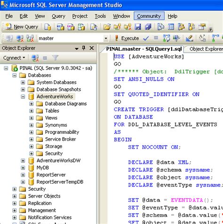Open the Query menu
The height and width of the screenshot is (224, 223).
tap(58, 16)
